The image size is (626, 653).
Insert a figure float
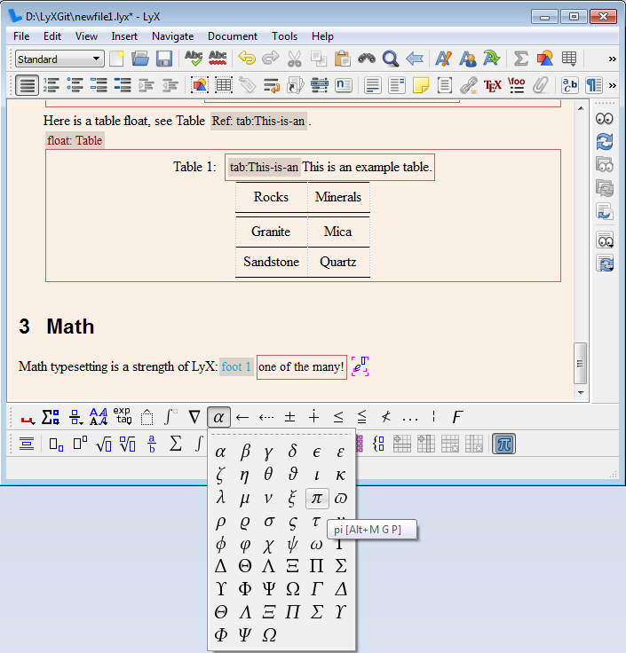click(200, 85)
